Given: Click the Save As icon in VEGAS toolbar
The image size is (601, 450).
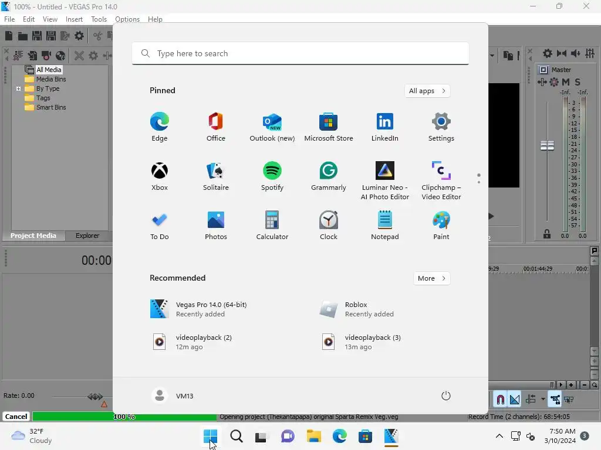Looking at the screenshot, I should point(51,36).
